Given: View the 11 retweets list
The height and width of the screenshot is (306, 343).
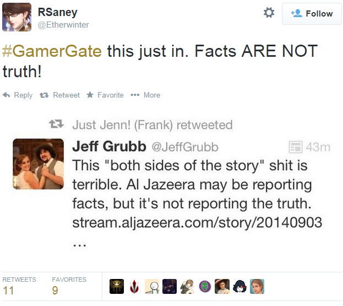Looking at the screenshot, I should point(9,290).
